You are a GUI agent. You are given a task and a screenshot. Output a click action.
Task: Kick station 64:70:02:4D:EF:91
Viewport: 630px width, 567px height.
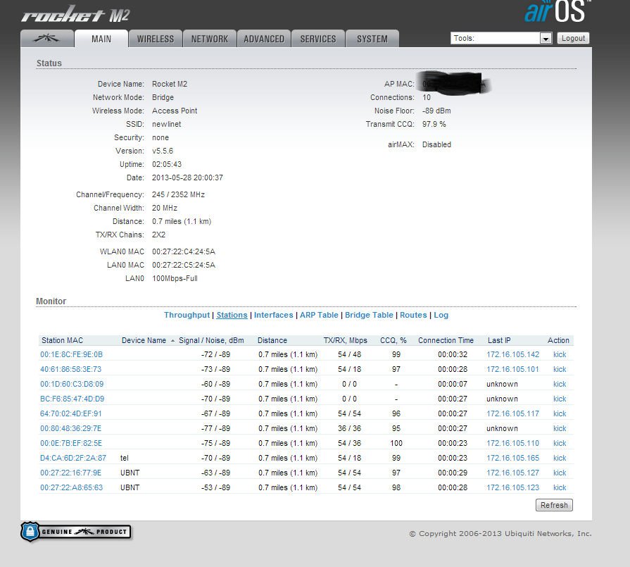coord(560,413)
